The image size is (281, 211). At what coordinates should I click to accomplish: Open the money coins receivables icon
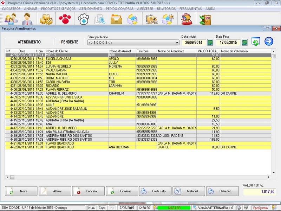pyautogui.click(x=151, y=19)
